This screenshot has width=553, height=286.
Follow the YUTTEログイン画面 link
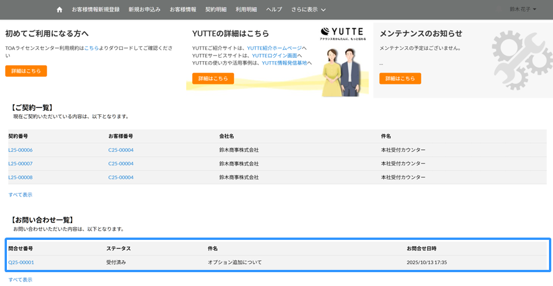[274, 55]
